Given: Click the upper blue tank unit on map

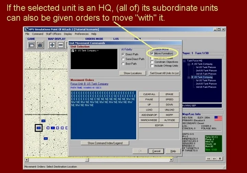Looking at the screenshot, I should [43, 121].
